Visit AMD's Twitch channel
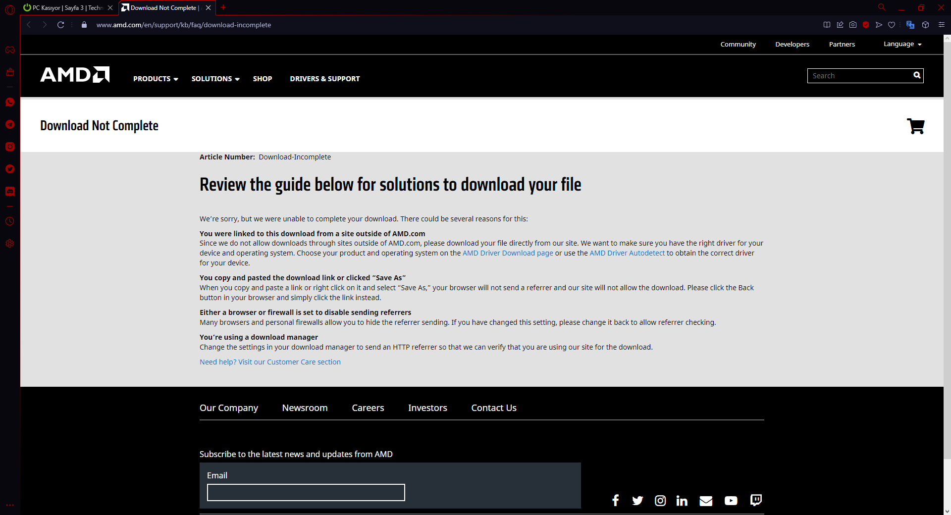The width and height of the screenshot is (951, 515). pos(756,500)
